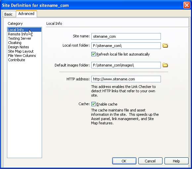This screenshot has height=169, width=192.
Task: Open Design Notes category
Action: (19, 47)
